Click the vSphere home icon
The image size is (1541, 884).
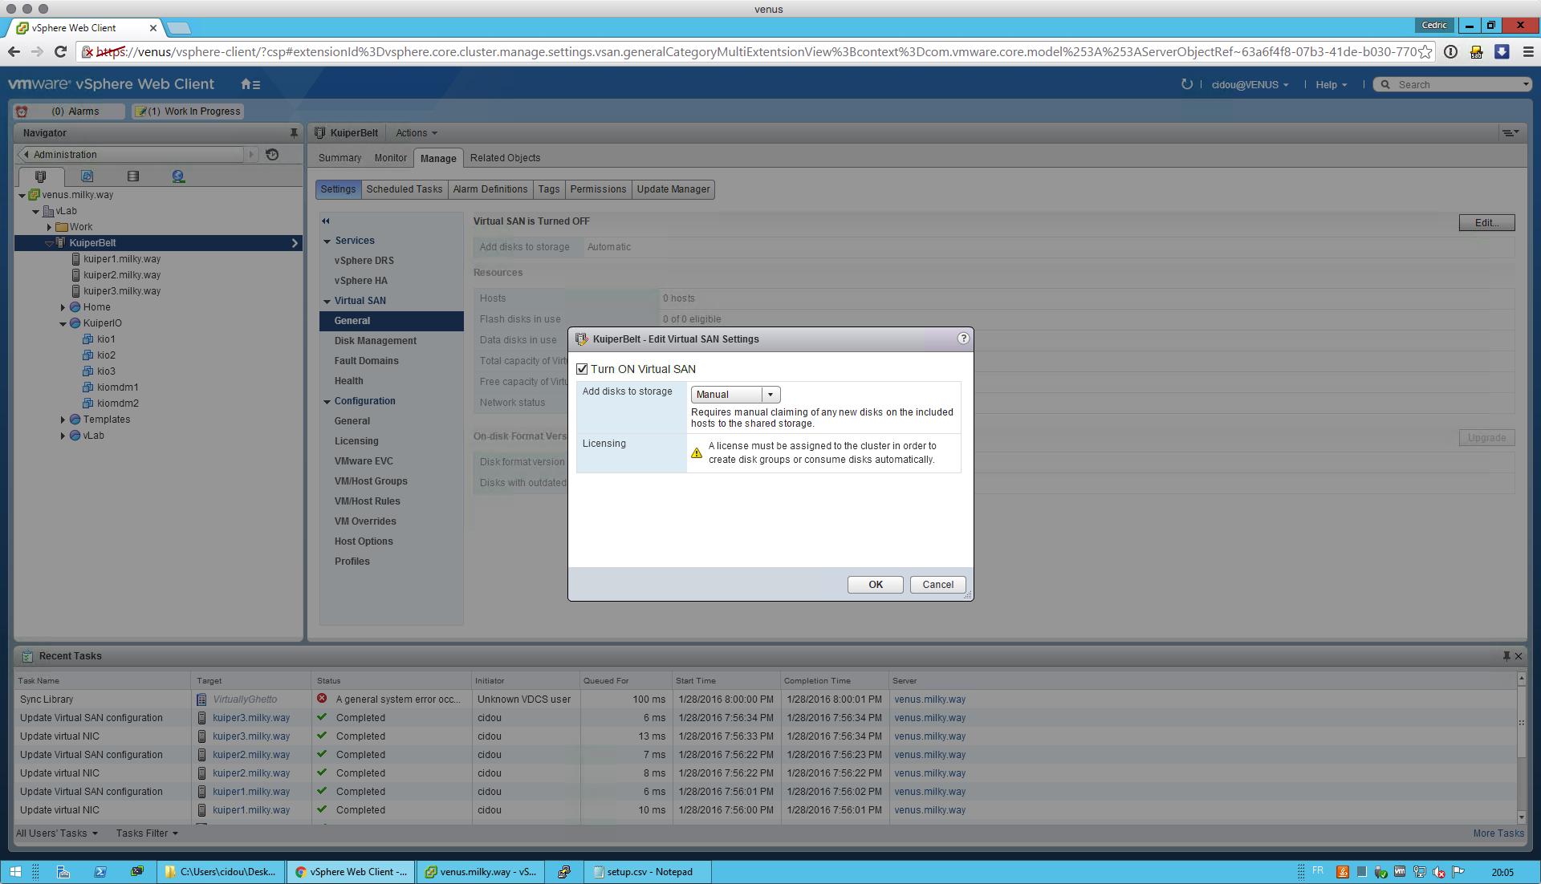tap(247, 84)
